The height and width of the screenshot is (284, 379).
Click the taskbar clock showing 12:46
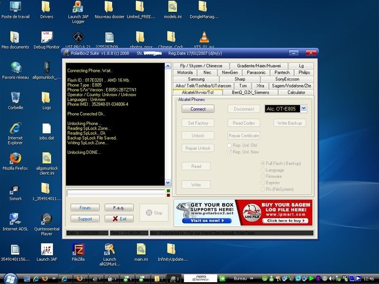pos(369,279)
